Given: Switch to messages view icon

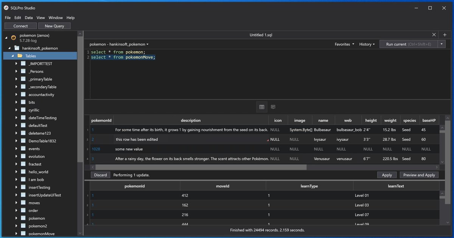Looking at the screenshot, I should (273, 107).
